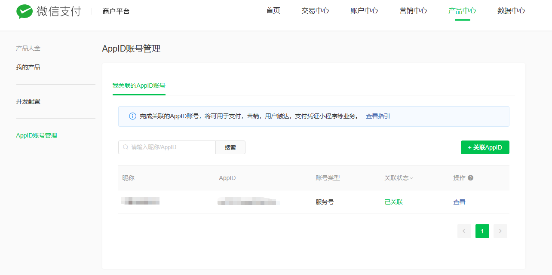Click the AppID账号管理 page title
The image size is (552, 275).
131,49
